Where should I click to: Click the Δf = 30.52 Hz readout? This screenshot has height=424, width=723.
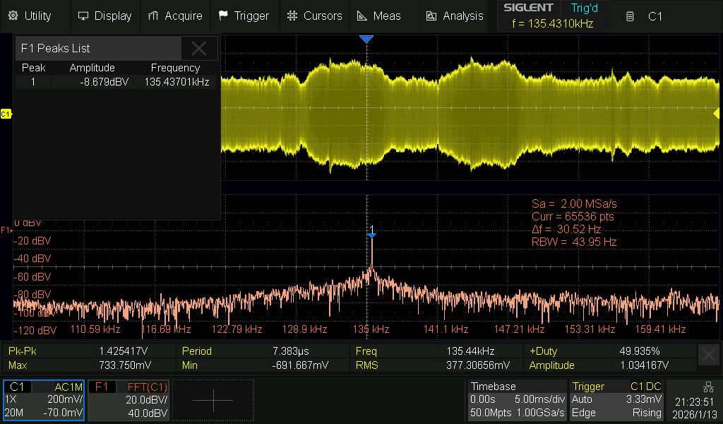[x=566, y=229]
